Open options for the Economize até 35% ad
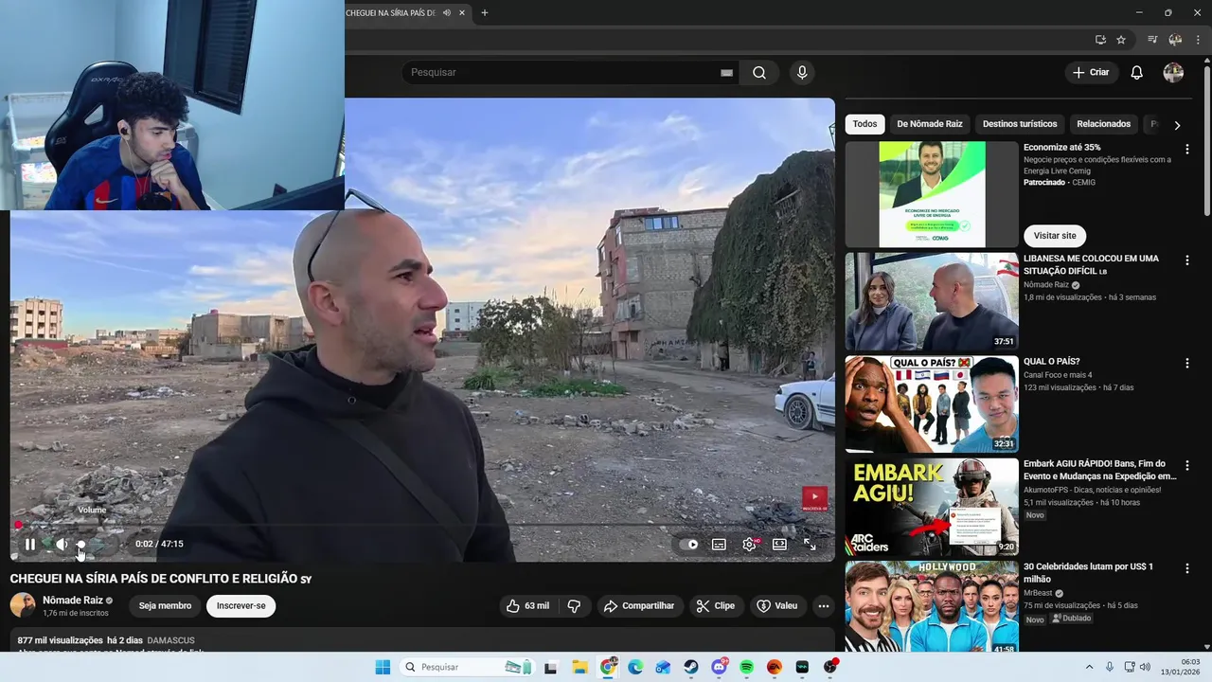This screenshot has height=682, width=1212. pos(1186,150)
